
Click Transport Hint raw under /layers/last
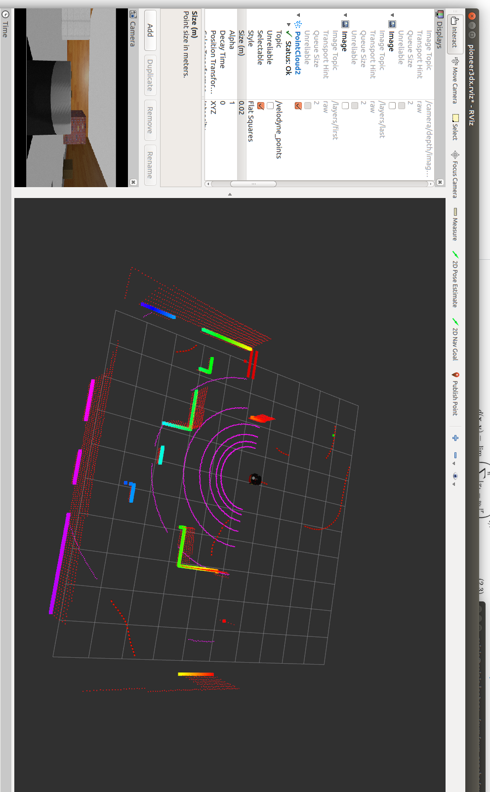[x=373, y=141]
